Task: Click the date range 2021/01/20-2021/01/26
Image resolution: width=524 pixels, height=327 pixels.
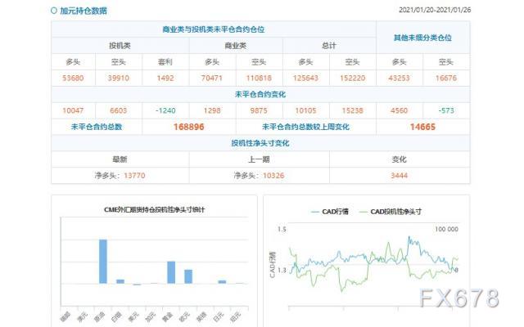Action: coord(435,10)
